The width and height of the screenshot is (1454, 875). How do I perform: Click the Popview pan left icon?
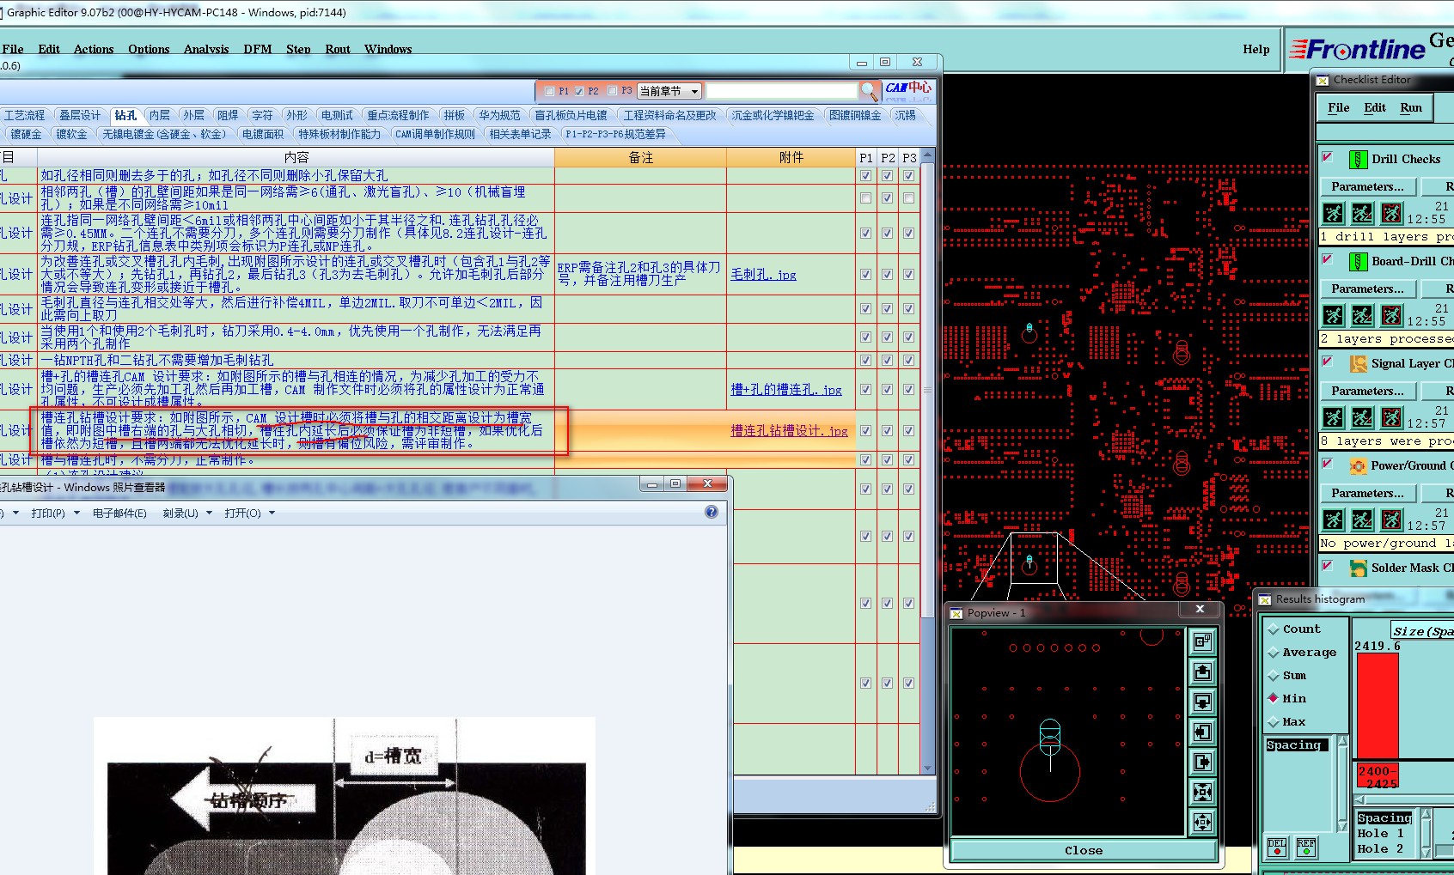point(1202,732)
